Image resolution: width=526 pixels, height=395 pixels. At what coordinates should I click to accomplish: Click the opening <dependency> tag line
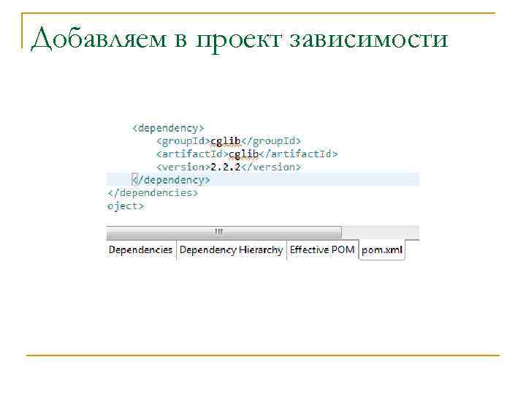168,128
